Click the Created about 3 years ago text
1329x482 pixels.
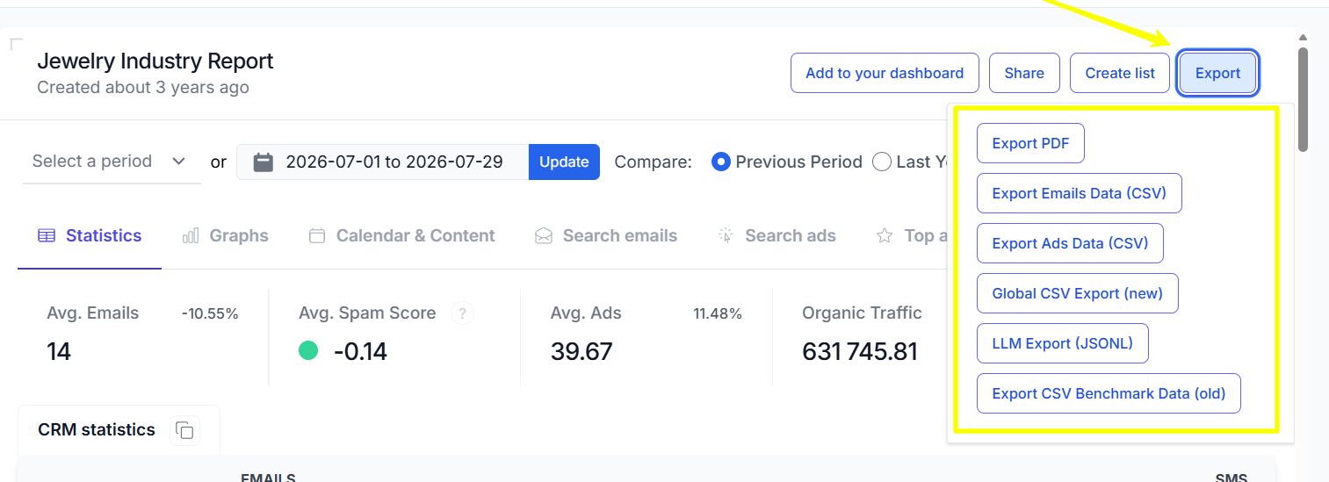[x=143, y=88]
